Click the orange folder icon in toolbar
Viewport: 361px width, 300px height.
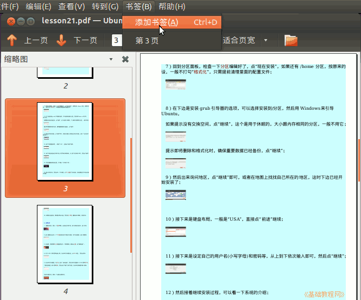click(x=291, y=40)
